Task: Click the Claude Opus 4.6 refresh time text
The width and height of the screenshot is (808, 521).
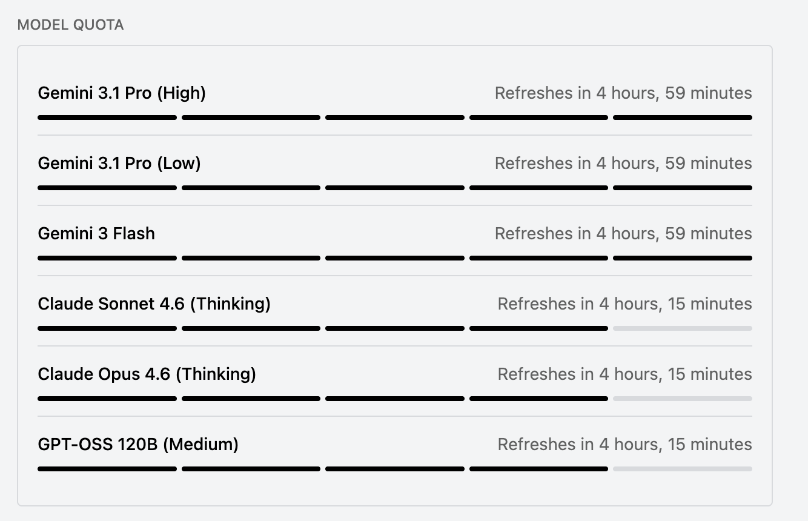Action: point(624,374)
